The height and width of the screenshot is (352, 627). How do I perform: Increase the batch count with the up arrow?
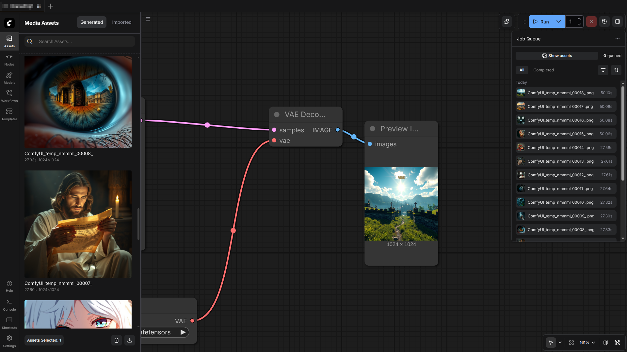coord(579,19)
